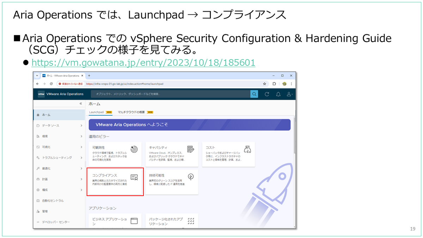Expand the 計画 chevron
Viewport: 423px width, 238px height.
click(81, 179)
